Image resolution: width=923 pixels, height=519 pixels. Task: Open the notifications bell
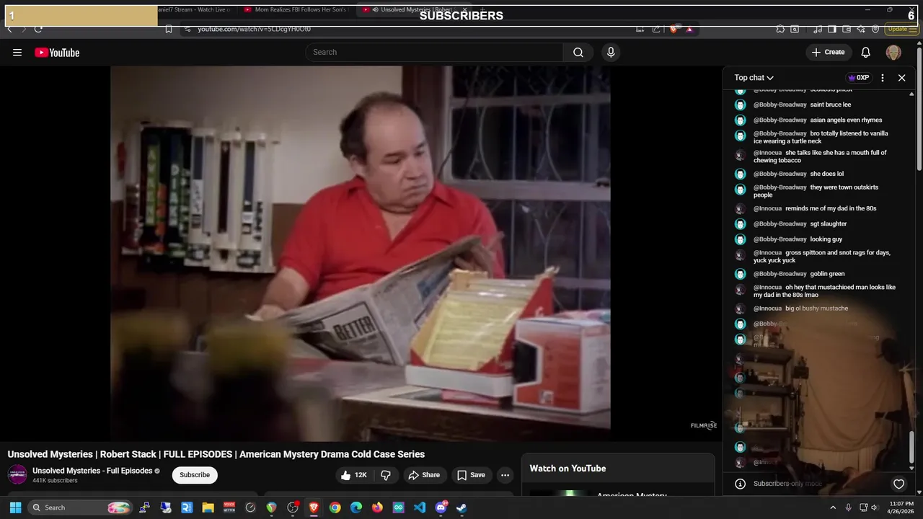(x=866, y=52)
